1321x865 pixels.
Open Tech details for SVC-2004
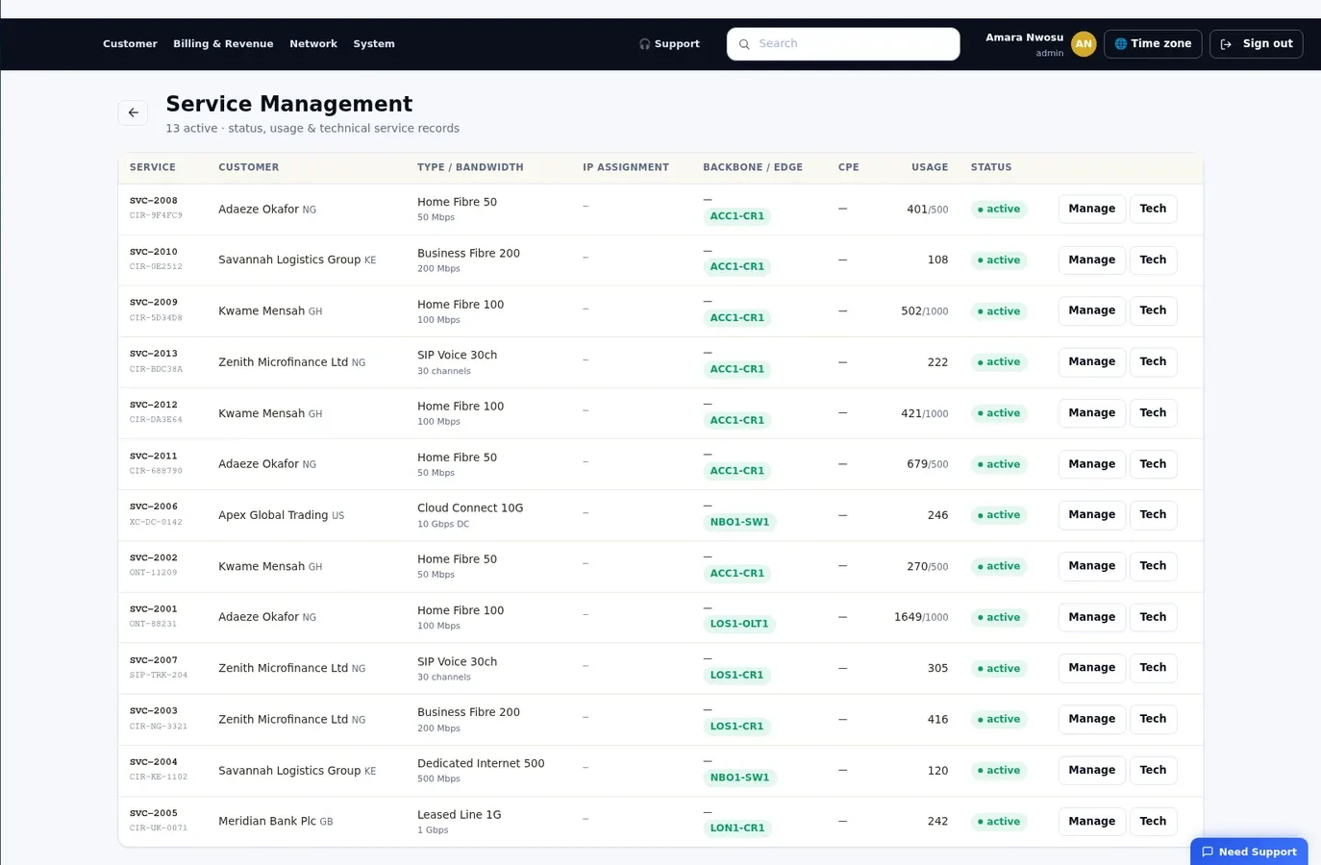pyautogui.click(x=1153, y=770)
